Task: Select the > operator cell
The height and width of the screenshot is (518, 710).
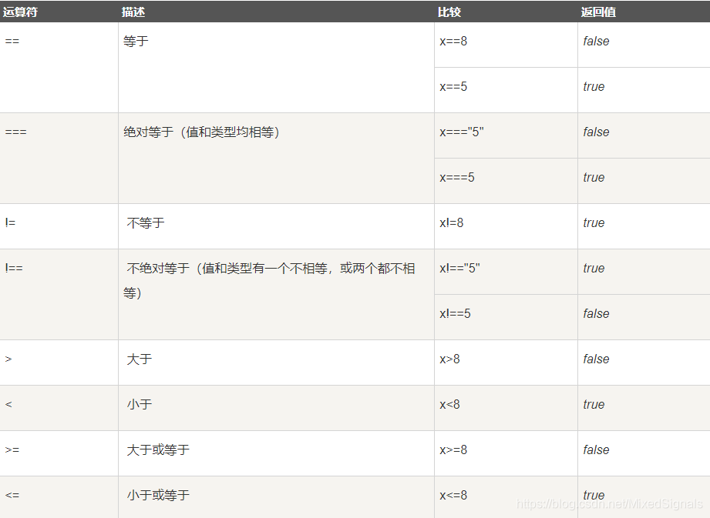Action: coord(59,363)
